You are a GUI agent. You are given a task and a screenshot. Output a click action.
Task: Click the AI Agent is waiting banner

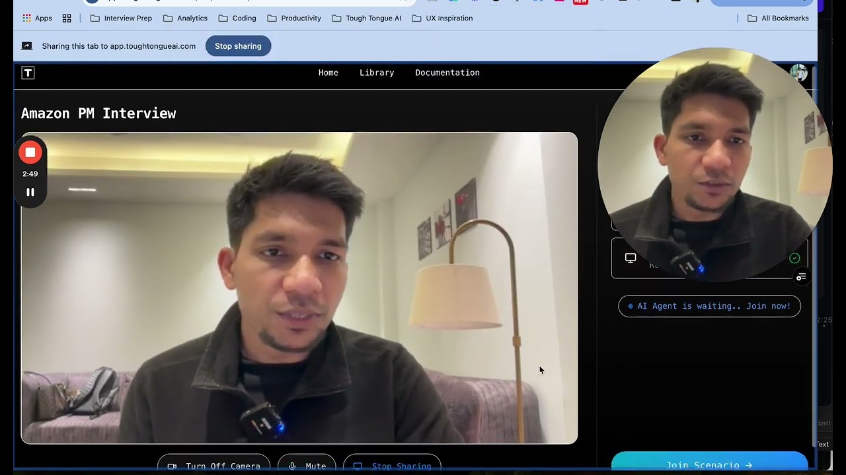(x=709, y=306)
